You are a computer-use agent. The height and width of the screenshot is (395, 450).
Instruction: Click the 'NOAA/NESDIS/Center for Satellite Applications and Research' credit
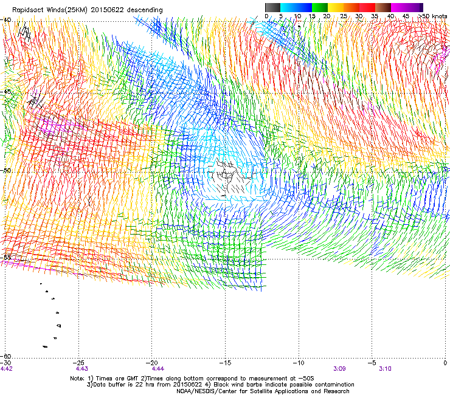click(263, 391)
